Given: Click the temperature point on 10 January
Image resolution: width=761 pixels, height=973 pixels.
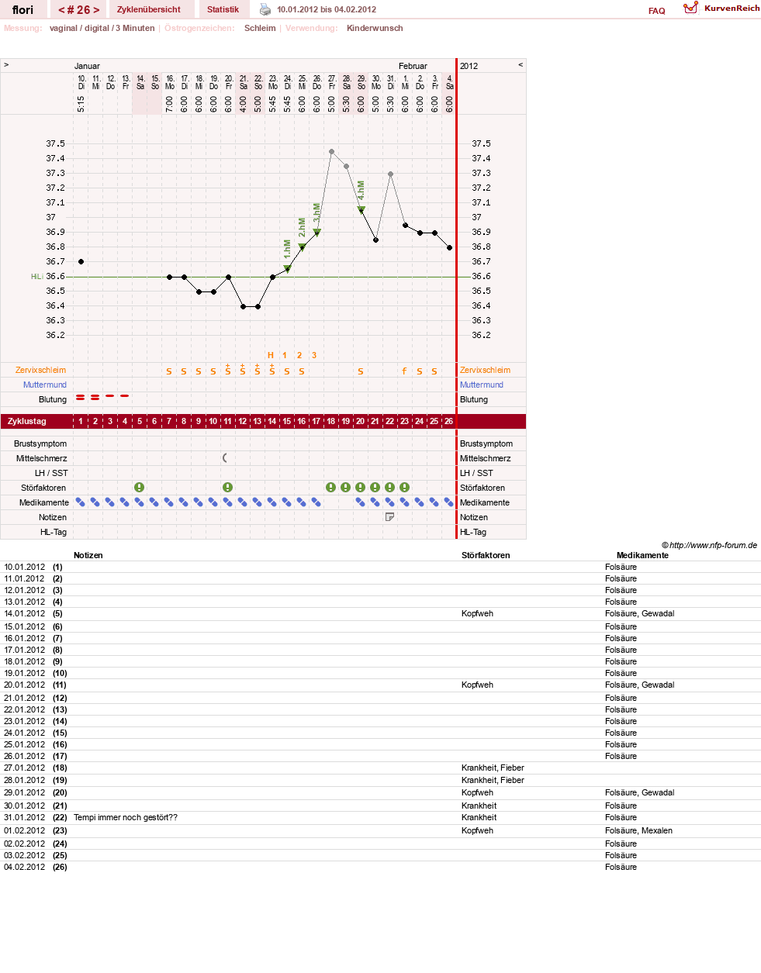Looking at the screenshot, I should click(x=81, y=262).
